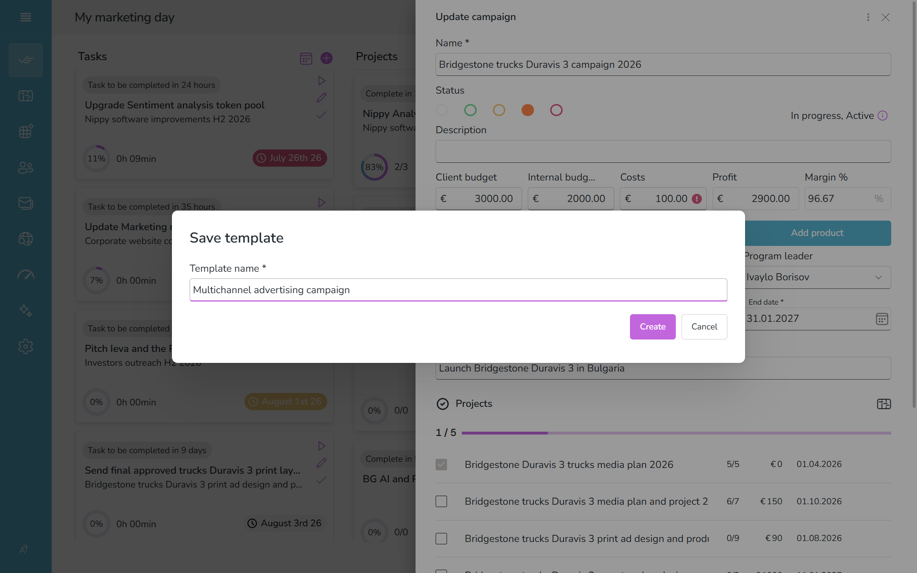Collapse the Projects section chevron
917x573 pixels.
[443, 404]
